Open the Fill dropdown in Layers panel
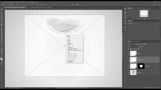Screen dimensions: 161x90 pyautogui.click(x=146, y=49)
